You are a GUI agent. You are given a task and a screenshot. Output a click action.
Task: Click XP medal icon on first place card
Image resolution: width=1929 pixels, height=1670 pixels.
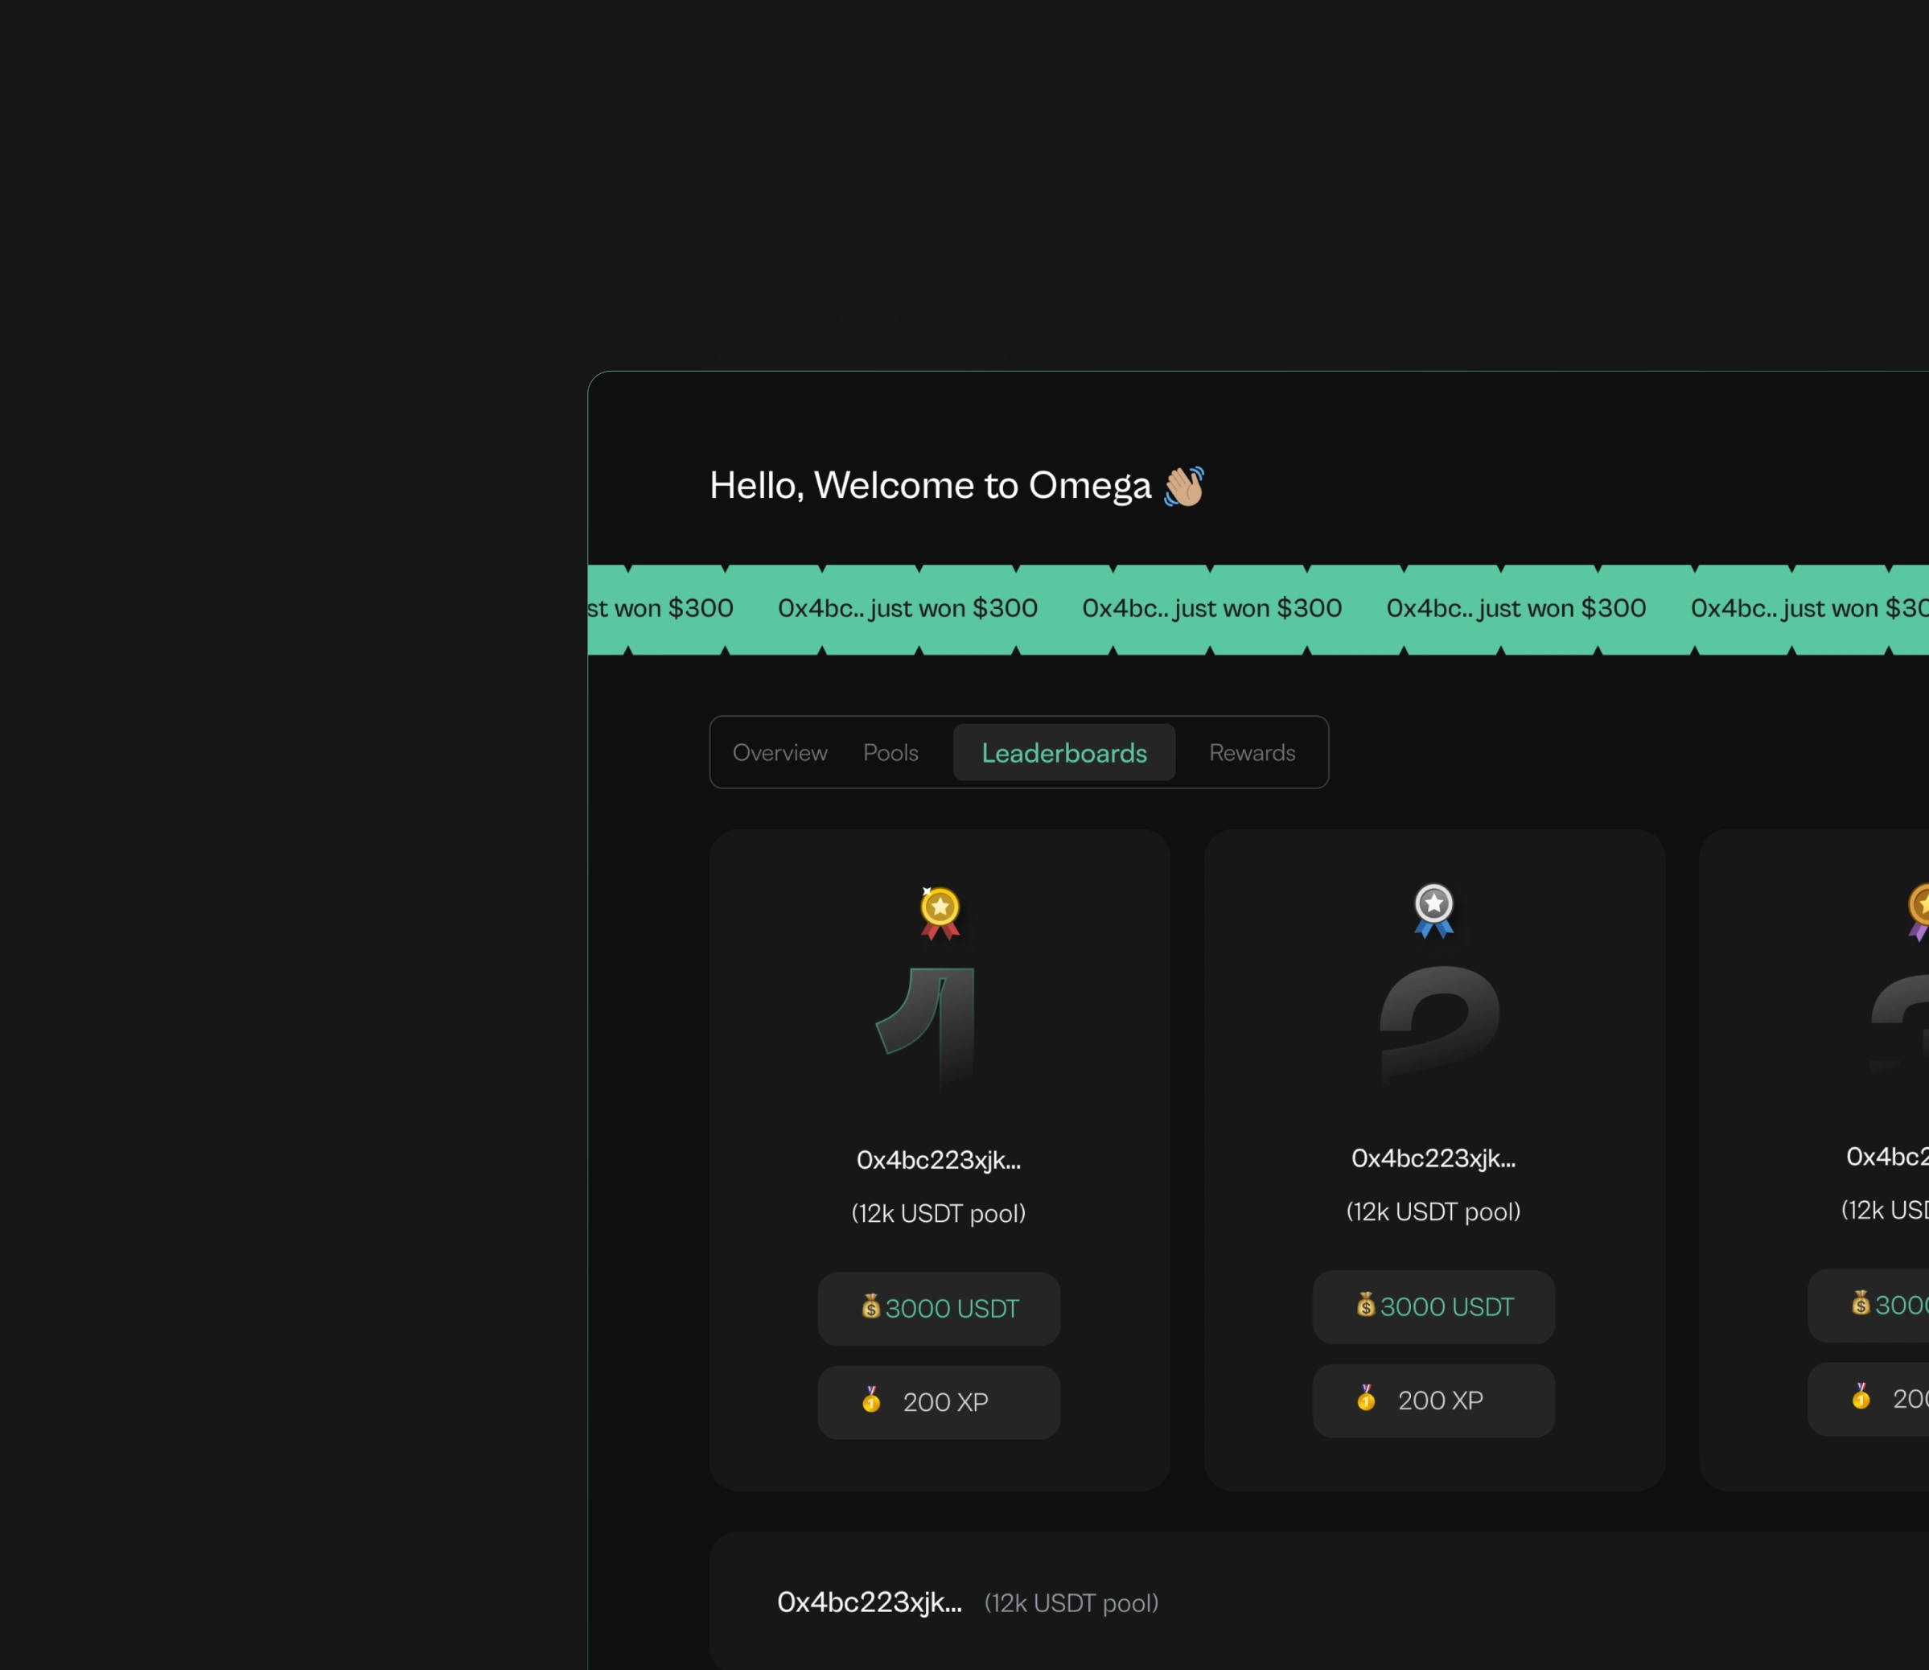tap(871, 1400)
